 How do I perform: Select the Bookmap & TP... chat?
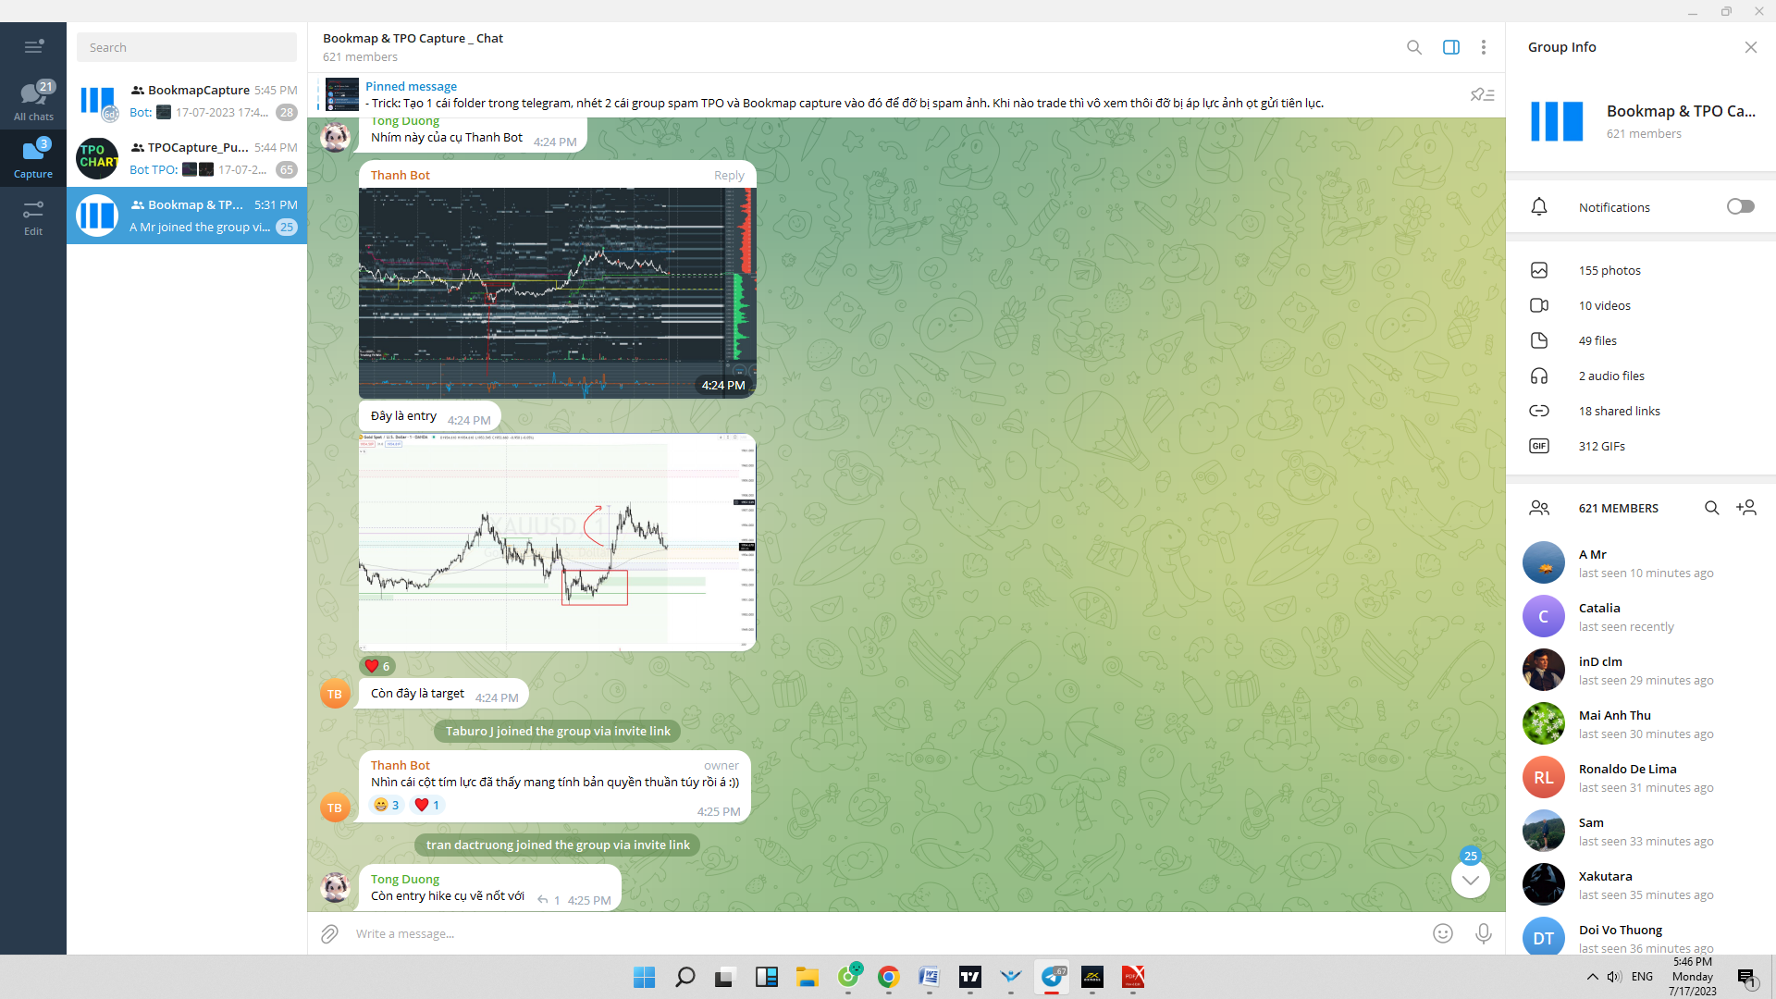(187, 216)
